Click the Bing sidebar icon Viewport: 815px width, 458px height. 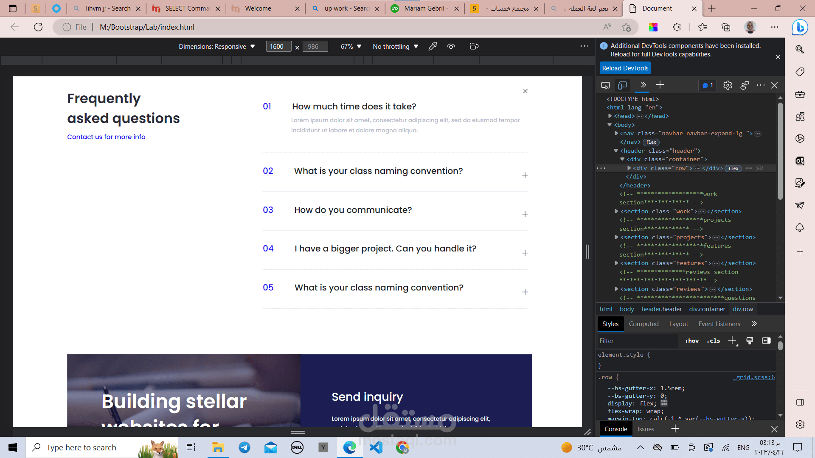800,27
